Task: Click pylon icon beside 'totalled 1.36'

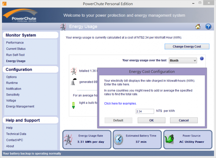Action: click(x=73, y=71)
